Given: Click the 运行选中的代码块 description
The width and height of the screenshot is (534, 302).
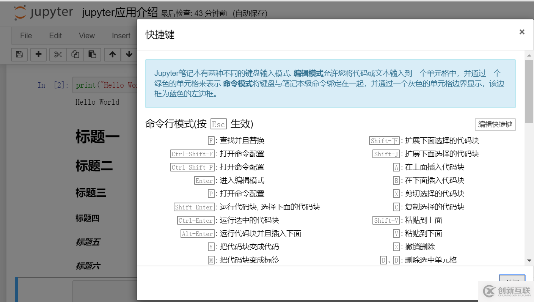Looking at the screenshot, I should [x=250, y=220].
